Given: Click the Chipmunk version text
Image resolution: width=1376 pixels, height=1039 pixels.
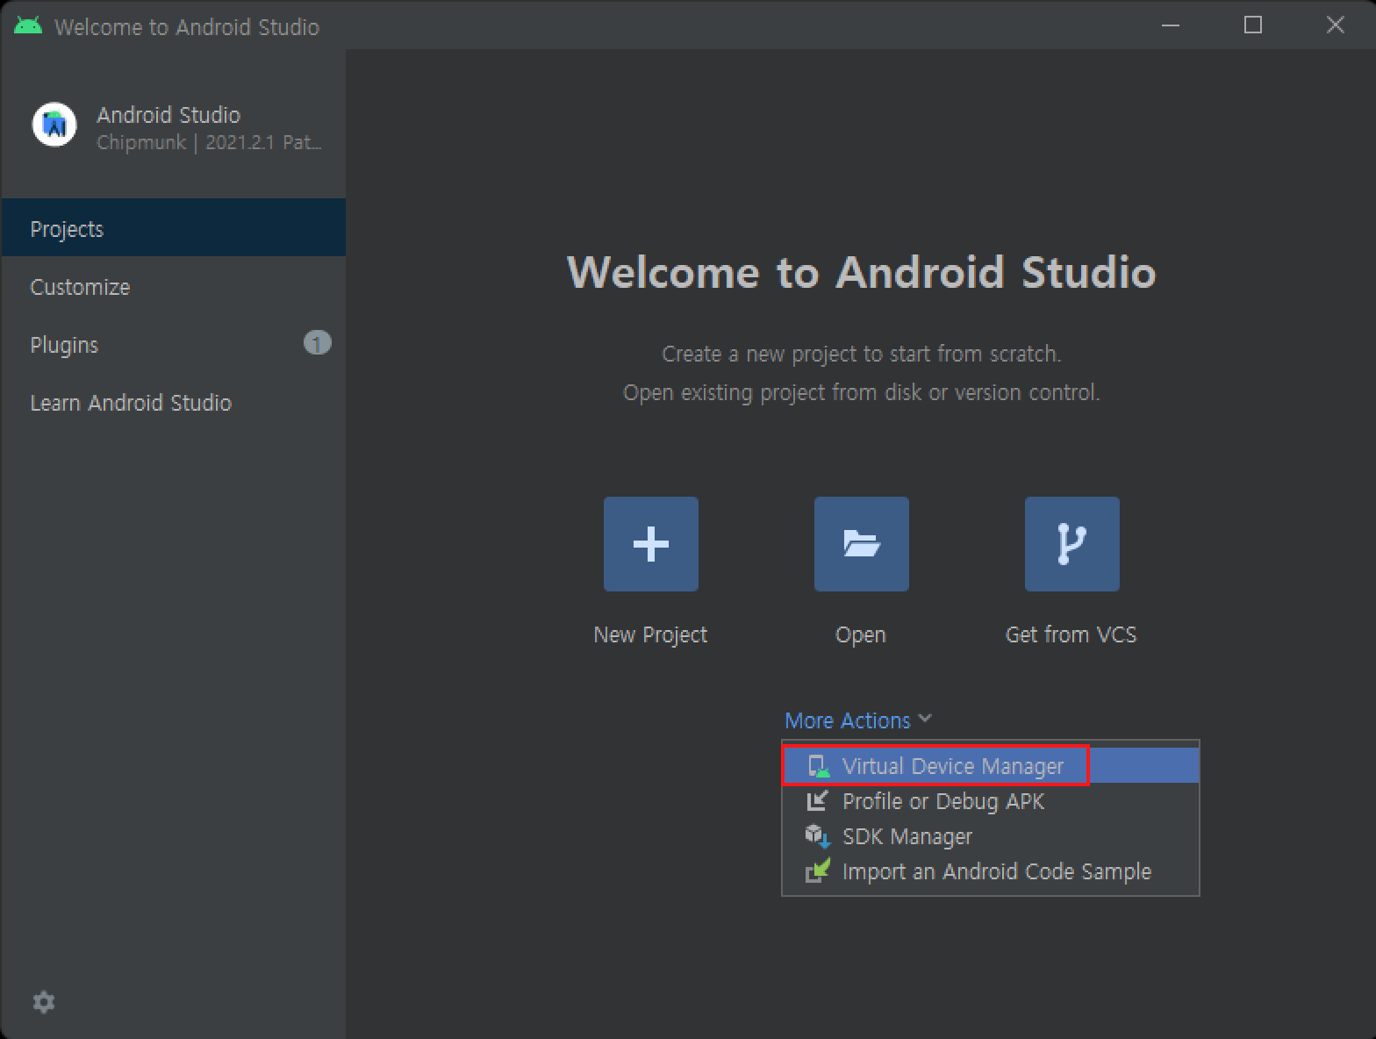Looking at the screenshot, I should coord(210,142).
